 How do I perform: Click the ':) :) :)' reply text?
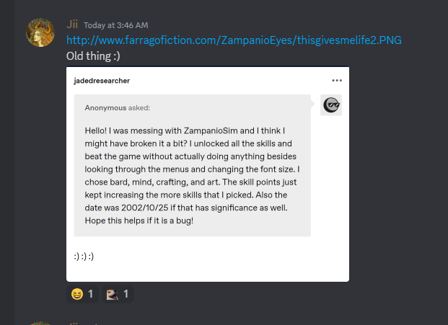pos(85,255)
